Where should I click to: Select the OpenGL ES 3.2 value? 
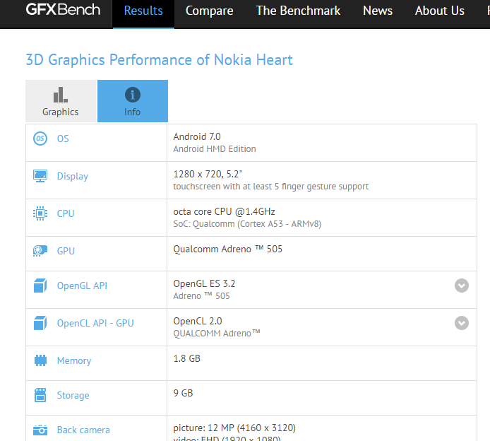pos(204,283)
